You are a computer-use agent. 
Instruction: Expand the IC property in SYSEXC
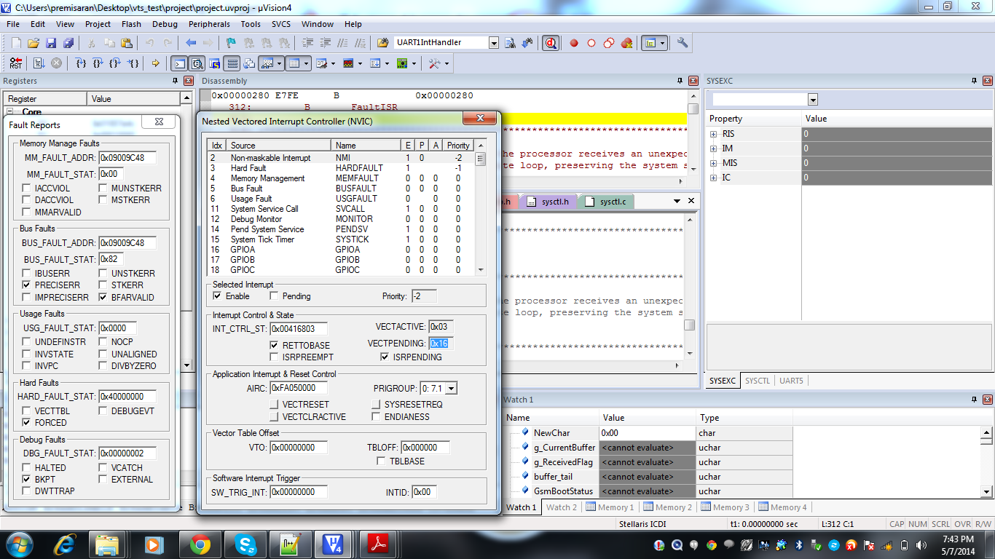[x=714, y=178]
